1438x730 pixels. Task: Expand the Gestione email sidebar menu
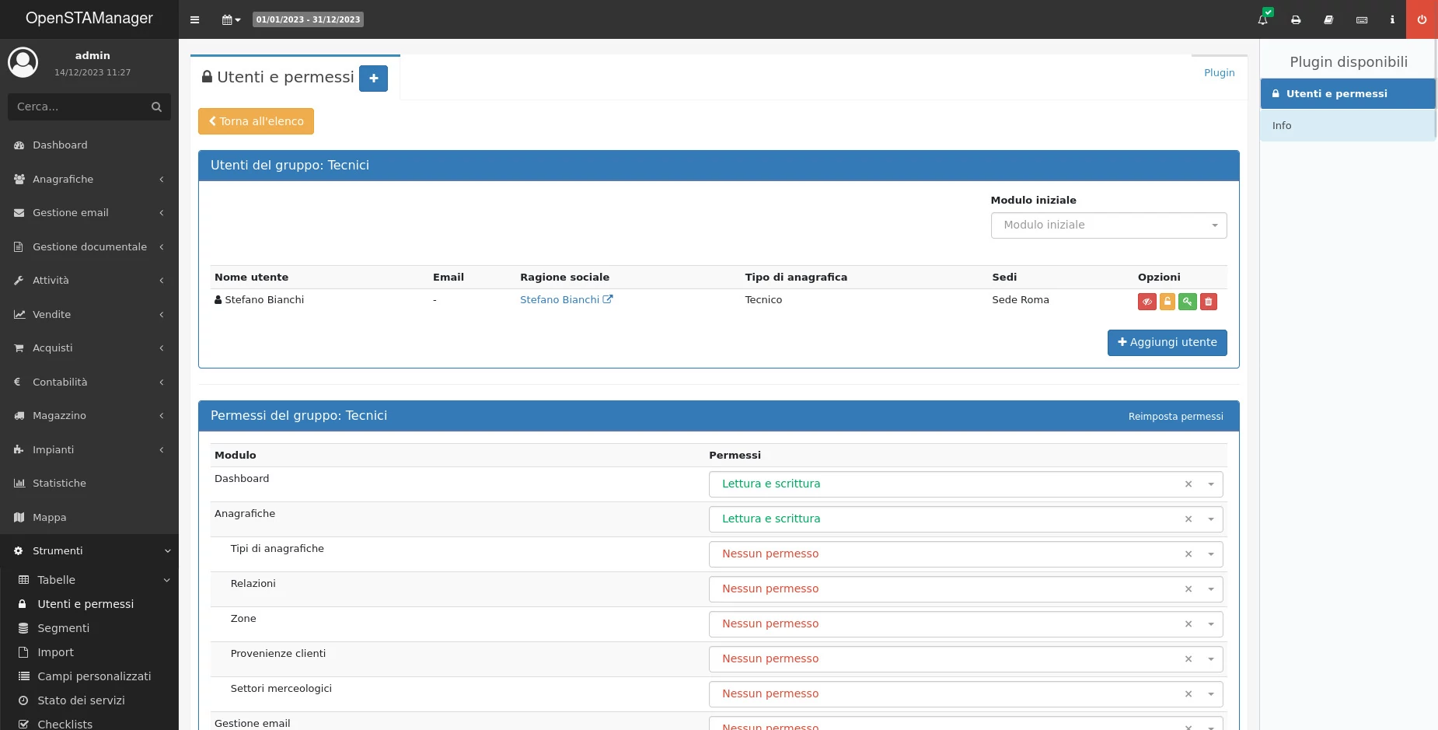pos(89,213)
